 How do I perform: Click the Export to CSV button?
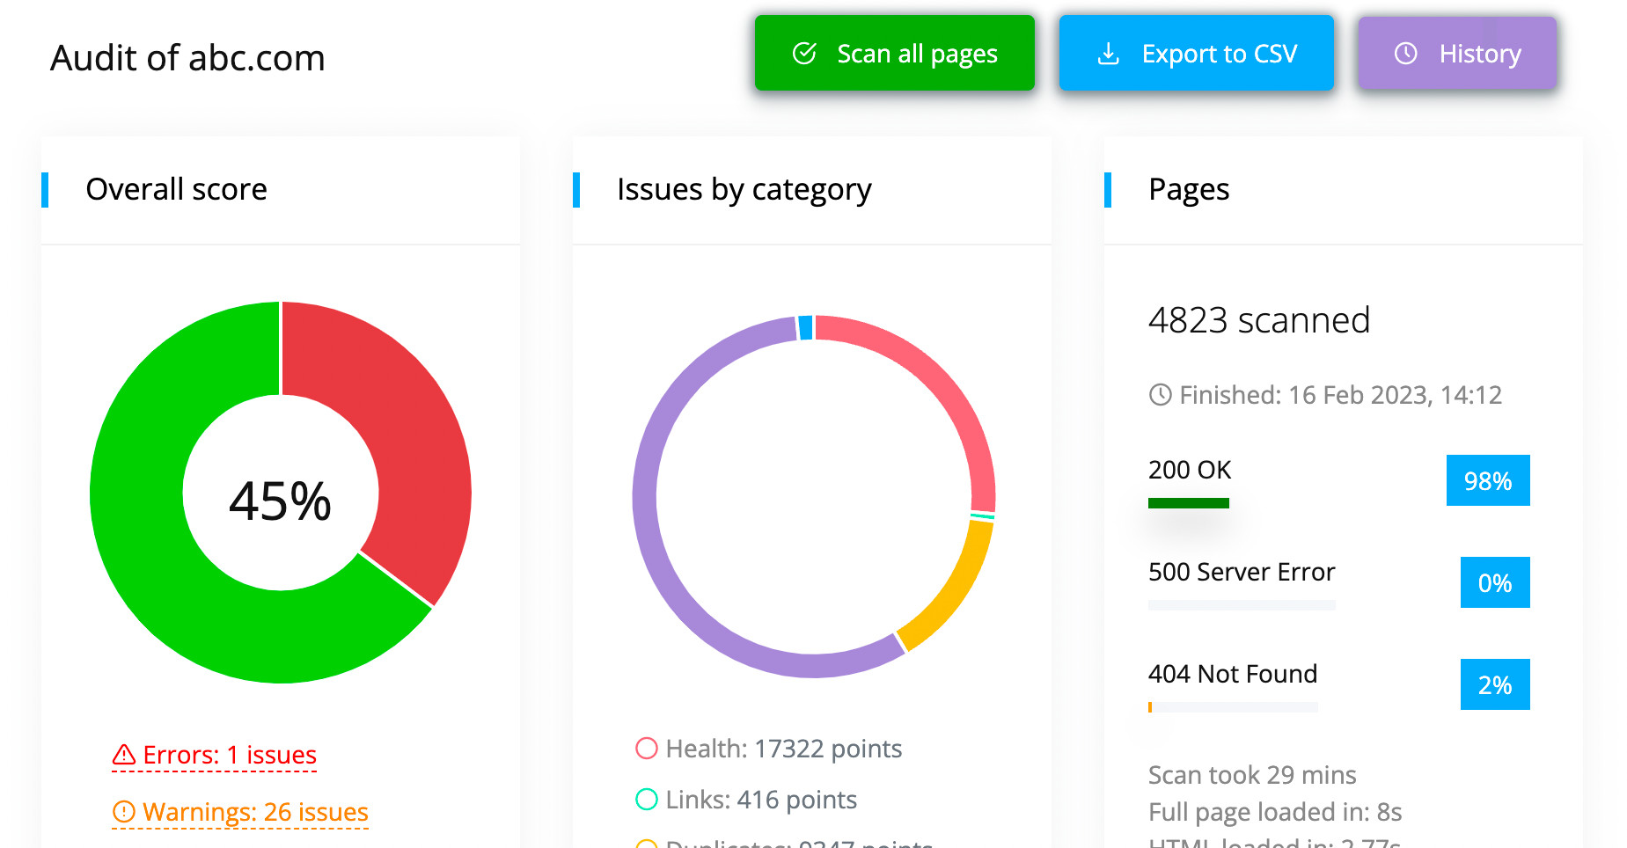pyautogui.click(x=1197, y=53)
